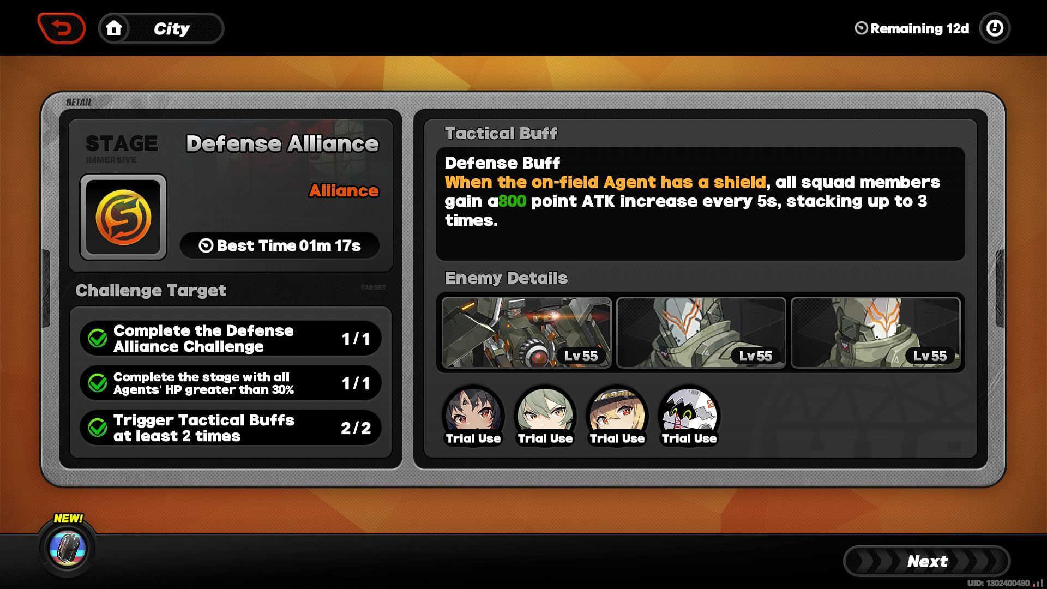1047x589 pixels.
Task: Toggle first challenge target checkmark
Action: click(99, 337)
